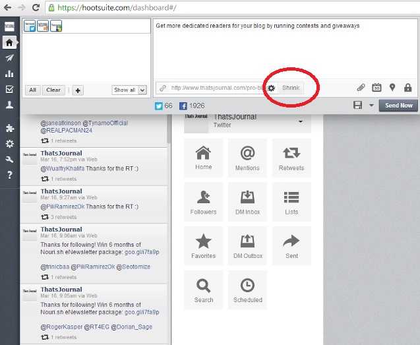Open the @RT4EG mention link

pyautogui.click(x=97, y=327)
